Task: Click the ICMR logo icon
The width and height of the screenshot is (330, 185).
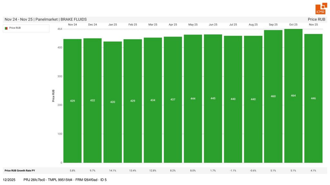Action: [321, 9]
